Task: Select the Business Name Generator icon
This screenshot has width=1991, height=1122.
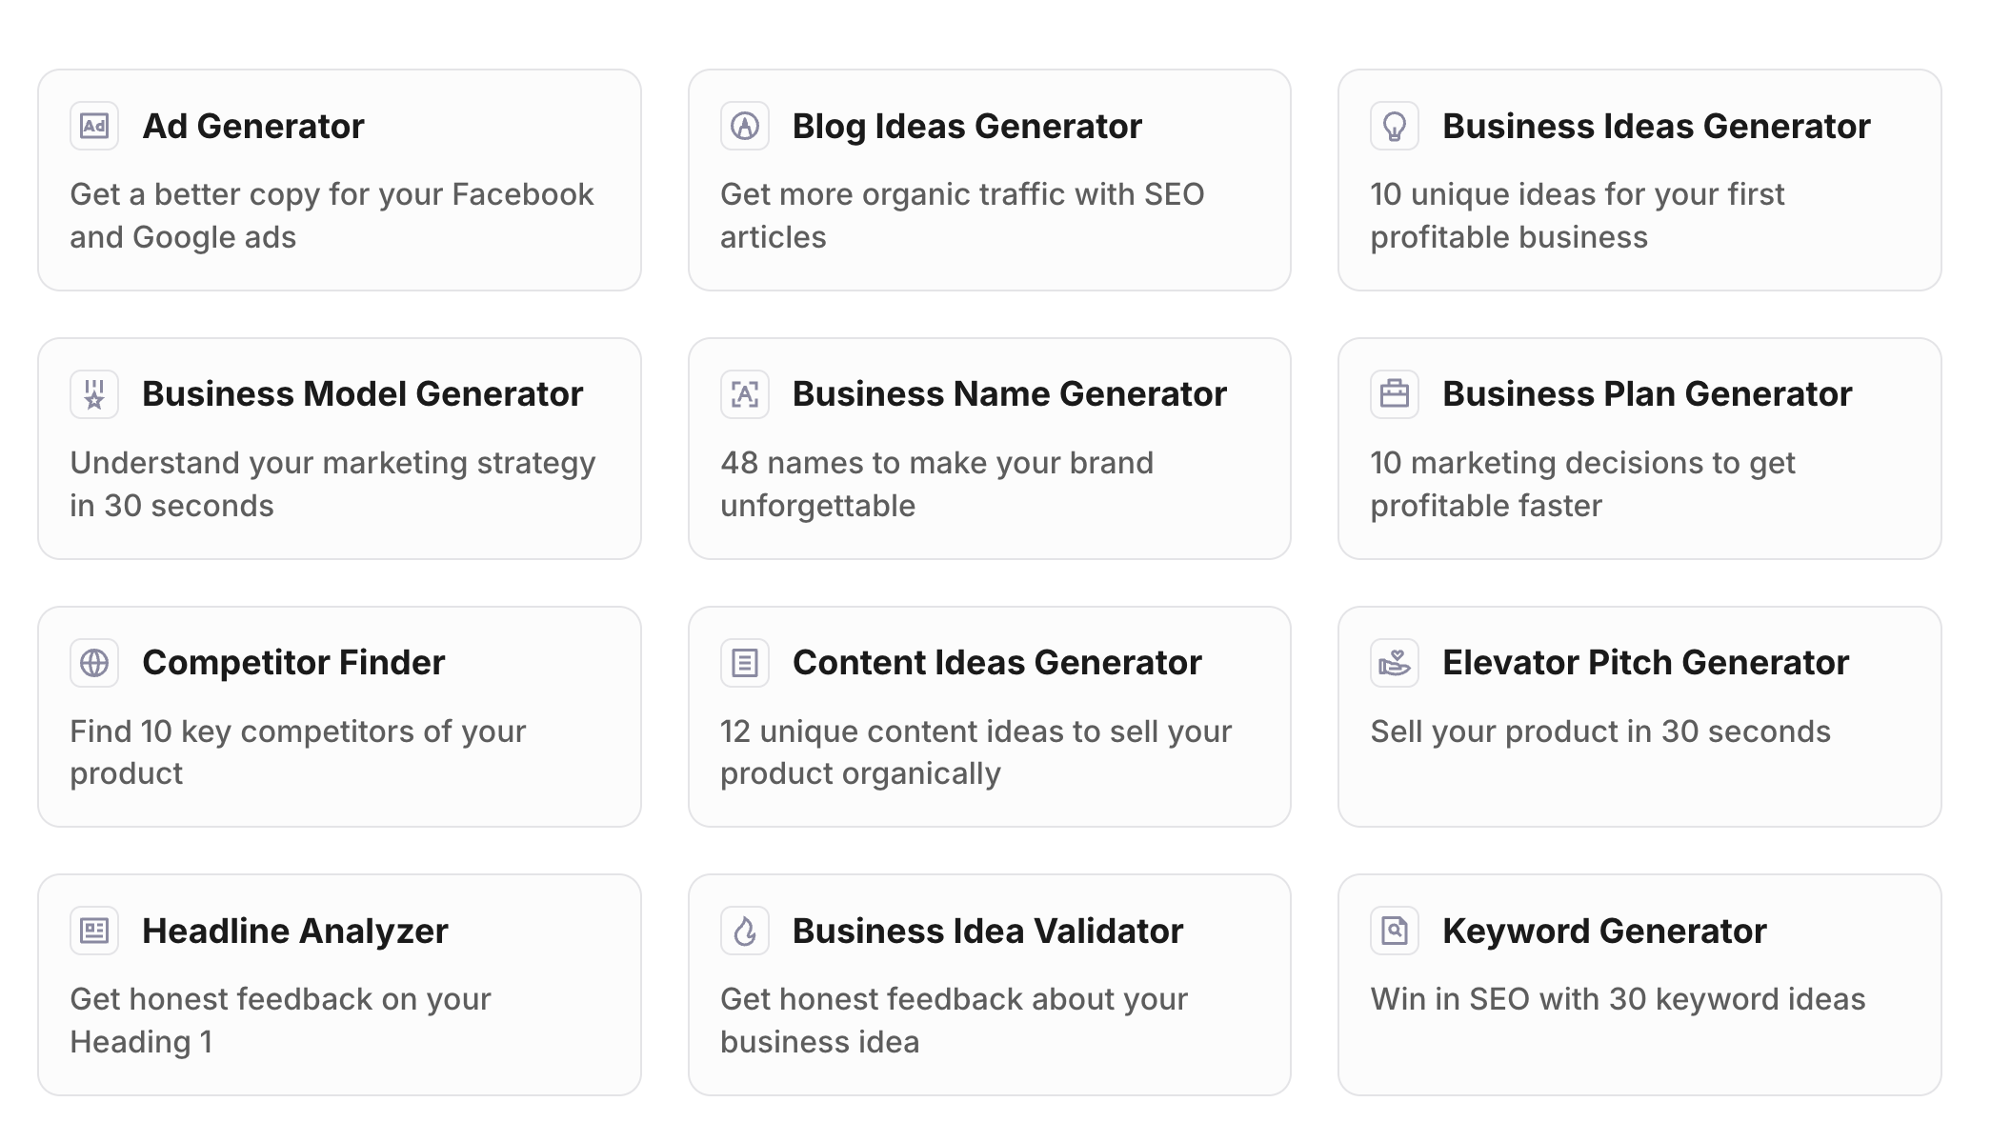Action: [x=744, y=393]
